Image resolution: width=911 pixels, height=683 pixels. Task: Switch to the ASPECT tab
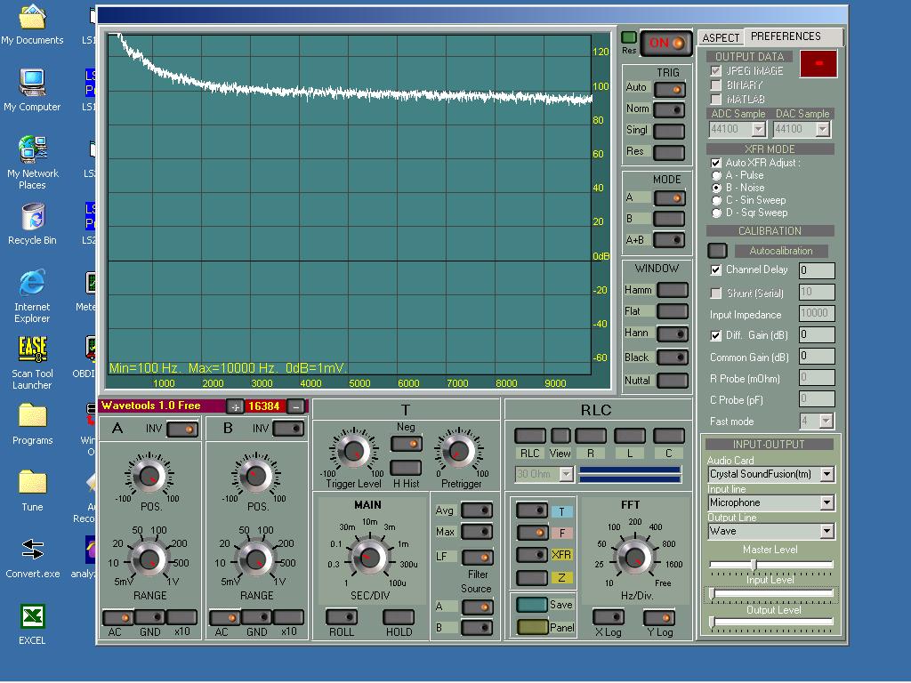click(721, 37)
